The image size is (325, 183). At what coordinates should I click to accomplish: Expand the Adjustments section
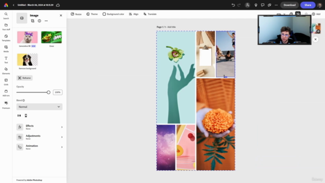[40, 137]
